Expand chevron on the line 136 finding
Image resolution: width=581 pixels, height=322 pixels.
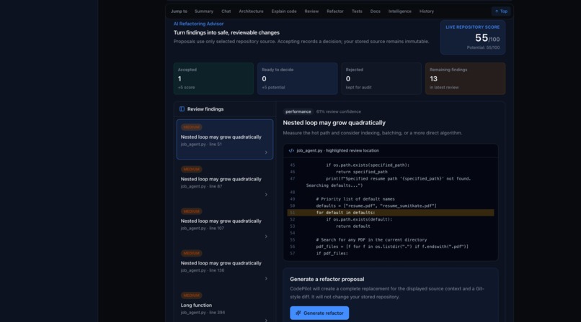pyautogui.click(x=266, y=278)
